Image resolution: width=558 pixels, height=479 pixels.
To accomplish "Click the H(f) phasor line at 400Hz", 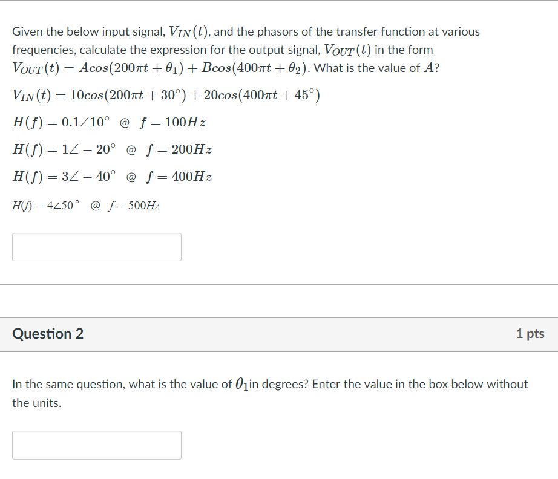I will coord(111,177).
